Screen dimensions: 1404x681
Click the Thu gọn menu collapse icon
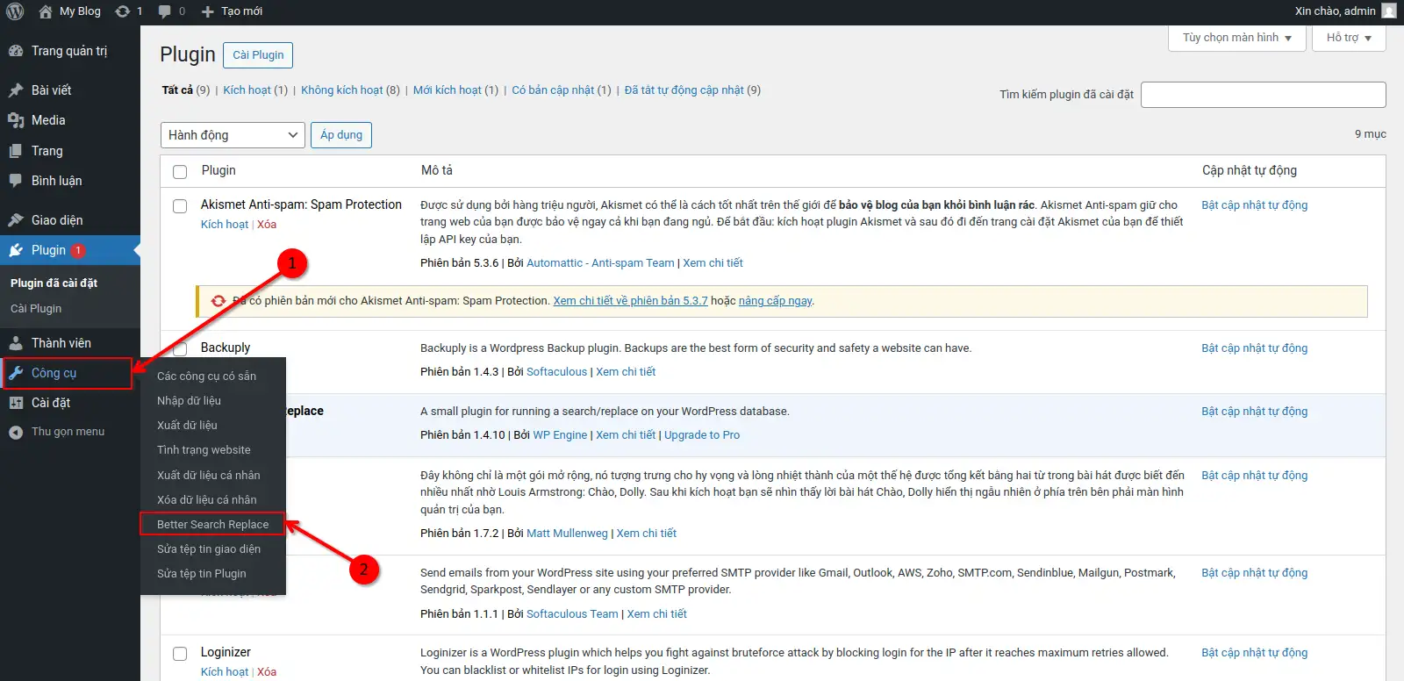(16, 432)
